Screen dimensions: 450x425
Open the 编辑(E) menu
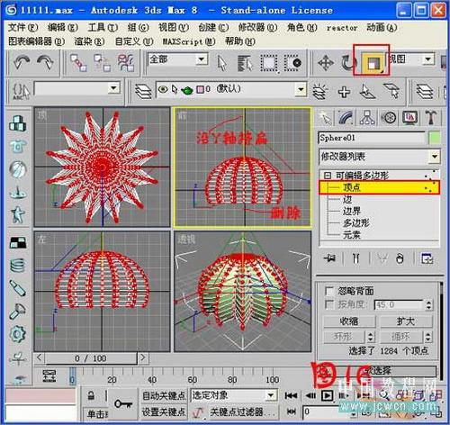(x=63, y=27)
